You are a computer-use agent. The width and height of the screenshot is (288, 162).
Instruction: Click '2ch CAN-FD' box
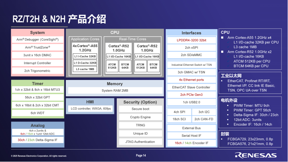(x=204, y=119)
